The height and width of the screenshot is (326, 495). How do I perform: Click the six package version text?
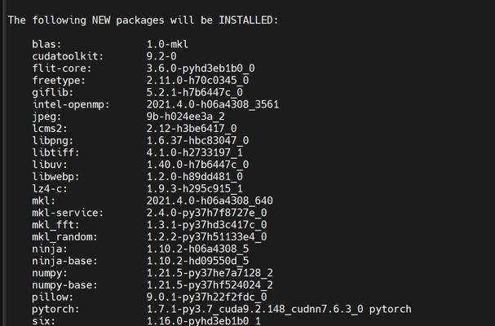[x=204, y=321]
